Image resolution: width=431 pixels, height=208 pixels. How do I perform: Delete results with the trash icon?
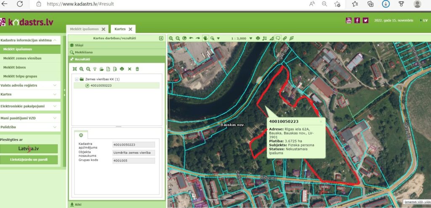coord(137,69)
